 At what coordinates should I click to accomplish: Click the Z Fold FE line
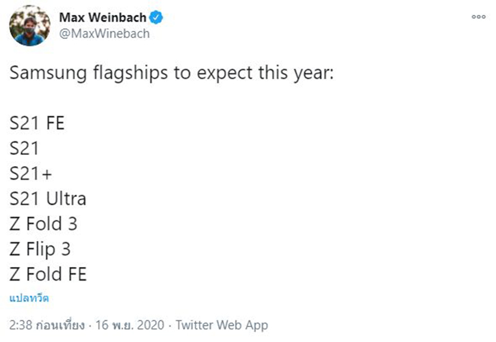coord(48,274)
